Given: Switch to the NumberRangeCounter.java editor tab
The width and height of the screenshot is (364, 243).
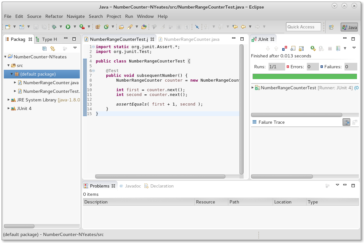Looking at the screenshot, I should click(192, 39).
